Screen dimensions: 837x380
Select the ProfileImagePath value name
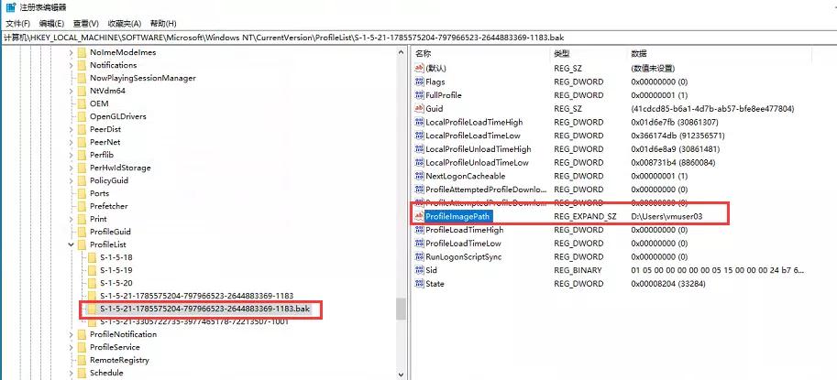[457, 216]
